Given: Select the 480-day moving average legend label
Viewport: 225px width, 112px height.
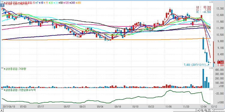Looking at the screenshot, I should [79, 3].
